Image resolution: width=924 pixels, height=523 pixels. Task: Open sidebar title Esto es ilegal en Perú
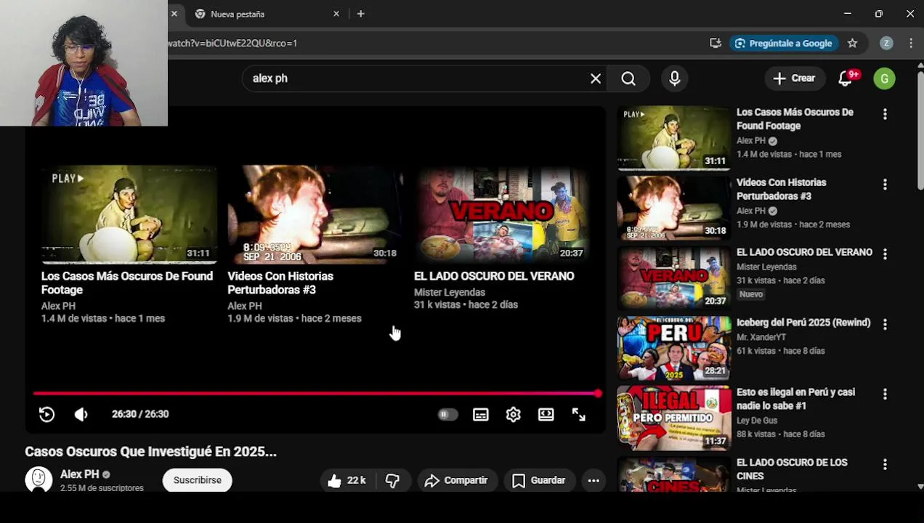(795, 399)
